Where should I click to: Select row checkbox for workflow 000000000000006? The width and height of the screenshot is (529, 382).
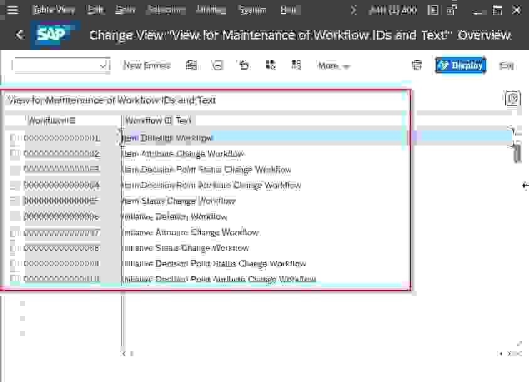point(14,216)
